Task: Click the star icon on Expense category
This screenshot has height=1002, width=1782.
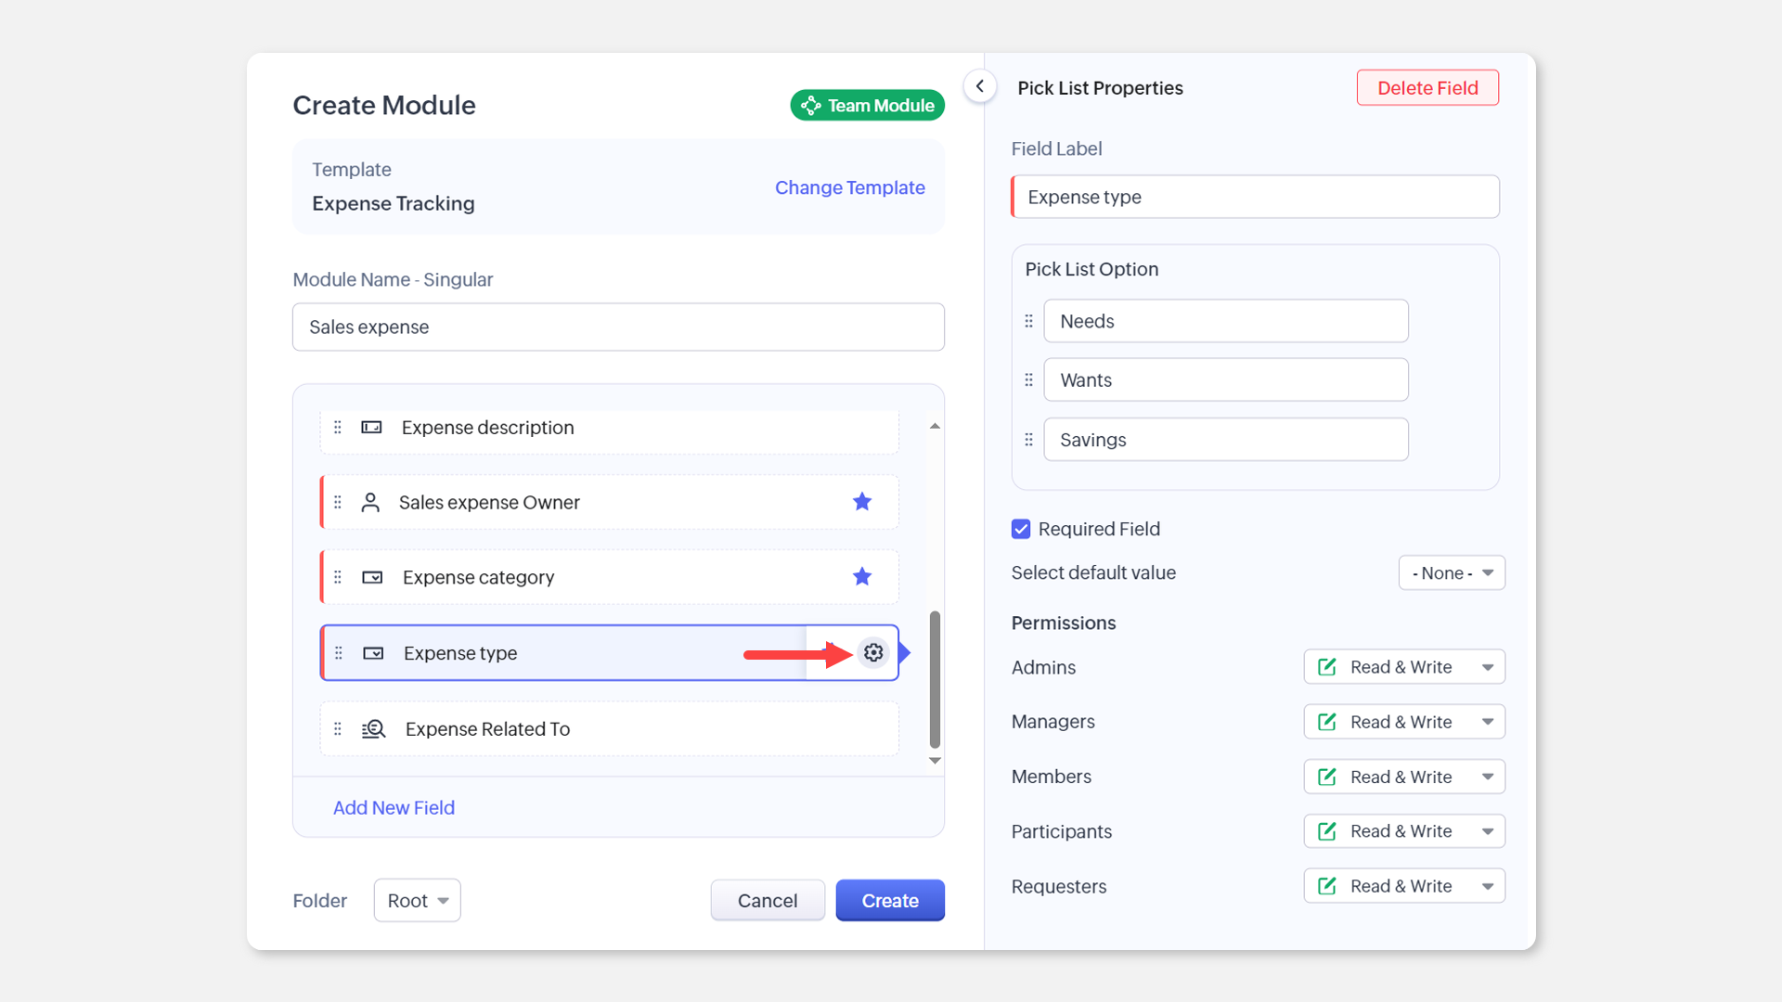Action: (x=861, y=577)
